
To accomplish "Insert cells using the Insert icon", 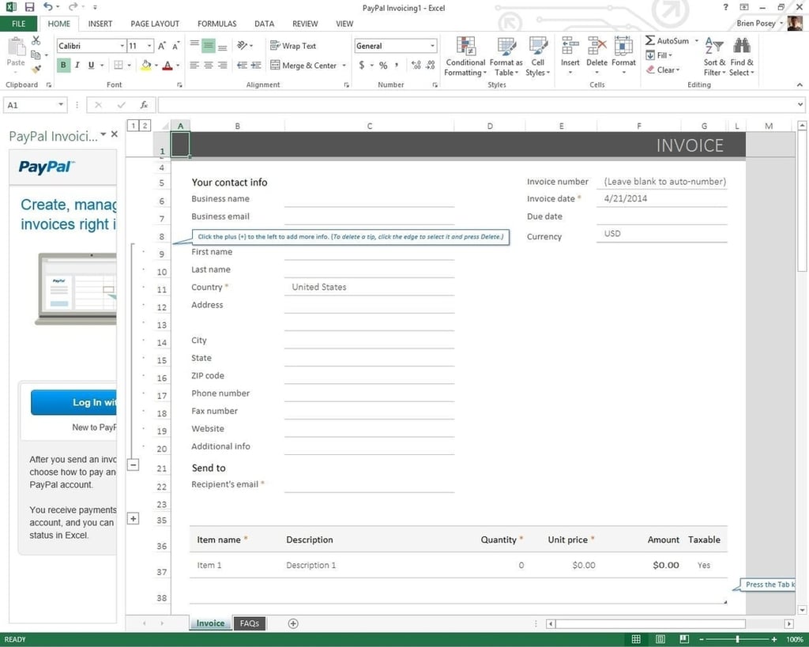I will (570, 46).
